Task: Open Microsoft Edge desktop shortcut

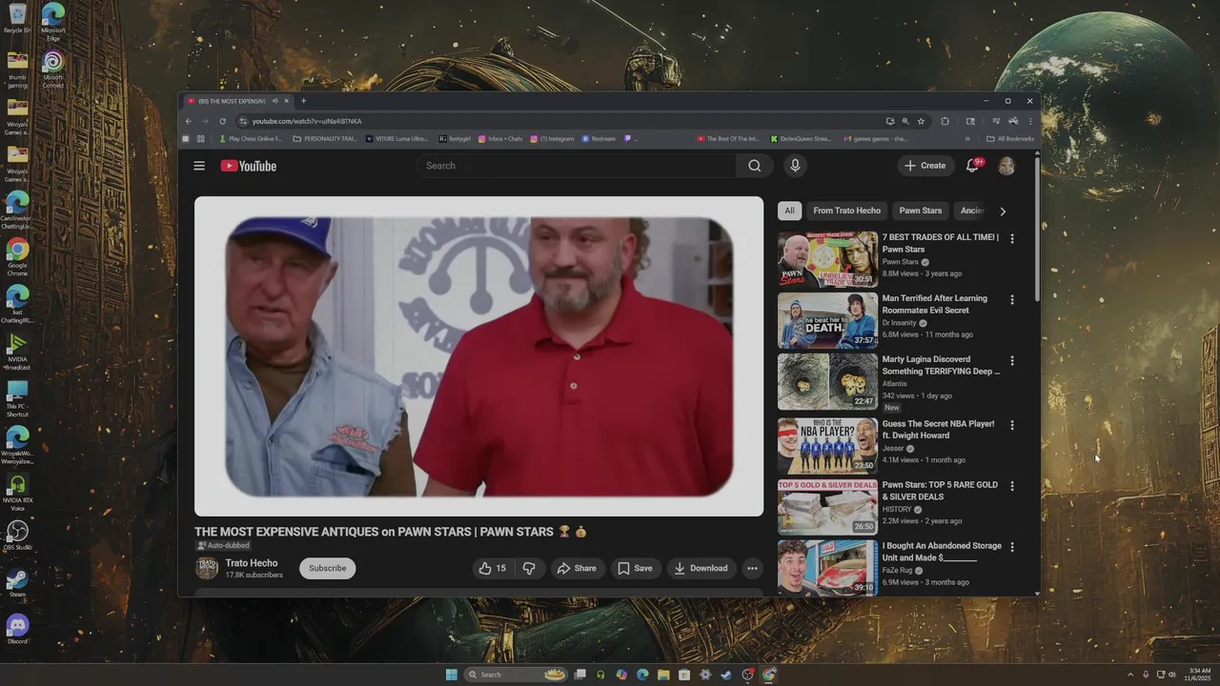Action: [x=53, y=21]
